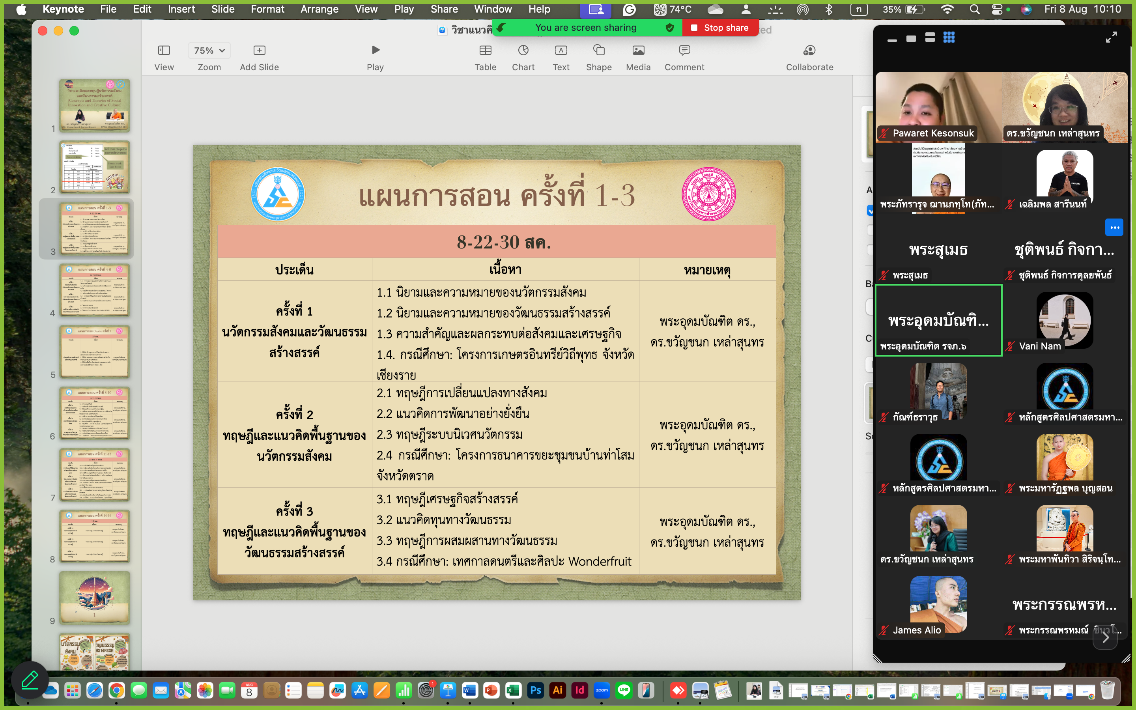1136x710 pixels.
Task: Click Stop share button
Action: 720,28
